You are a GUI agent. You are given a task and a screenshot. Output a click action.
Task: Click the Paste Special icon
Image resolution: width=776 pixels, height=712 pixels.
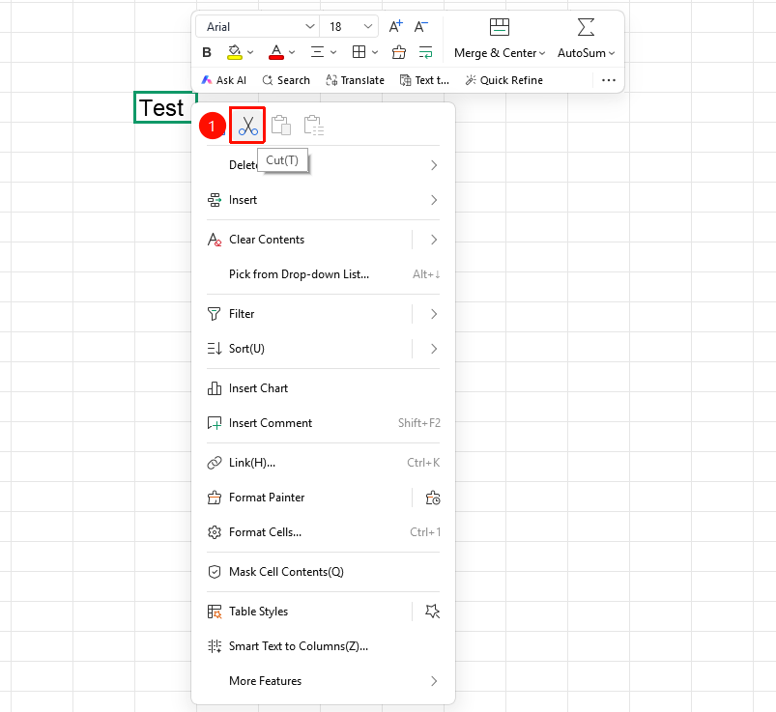[x=314, y=126]
